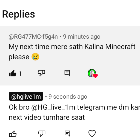
Task: Open @RG477MC-f5g4n channel profile
Action: tap(33, 37)
